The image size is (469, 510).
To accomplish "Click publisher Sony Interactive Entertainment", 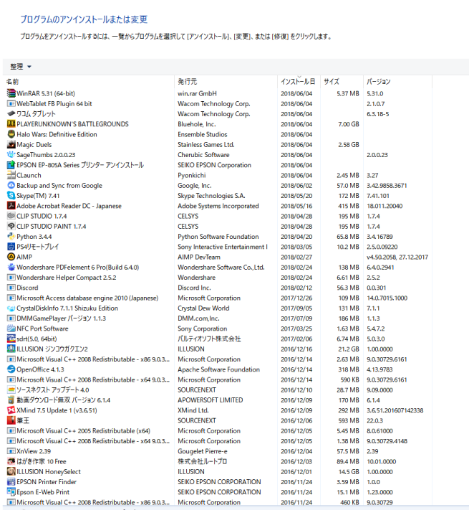I will [223, 247].
